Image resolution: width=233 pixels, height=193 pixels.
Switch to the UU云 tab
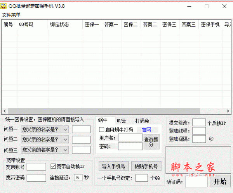(121, 121)
